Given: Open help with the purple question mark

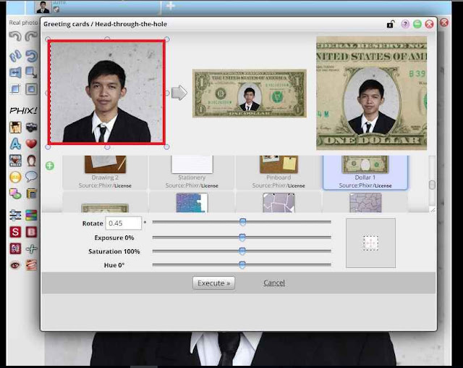Looking at the screenshot, I should (405, 24).
